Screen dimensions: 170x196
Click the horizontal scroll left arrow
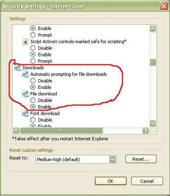tap(16, 130)
